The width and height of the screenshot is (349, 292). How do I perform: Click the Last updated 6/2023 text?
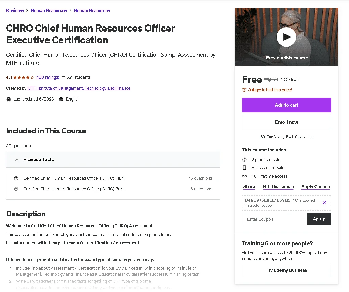click(x=33, y=99)
